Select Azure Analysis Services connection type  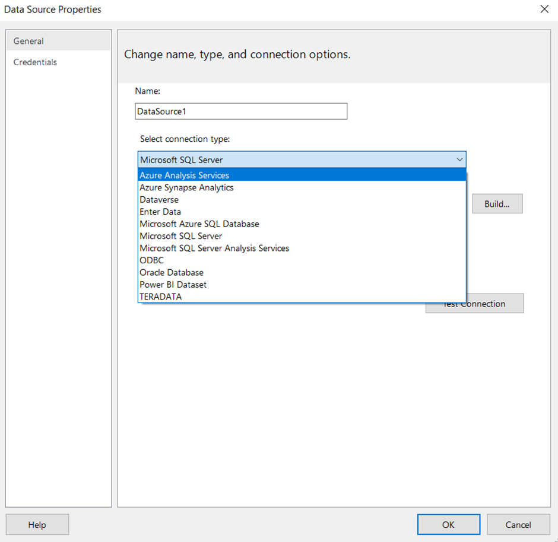pyautogui.click(x=302, y=175)
